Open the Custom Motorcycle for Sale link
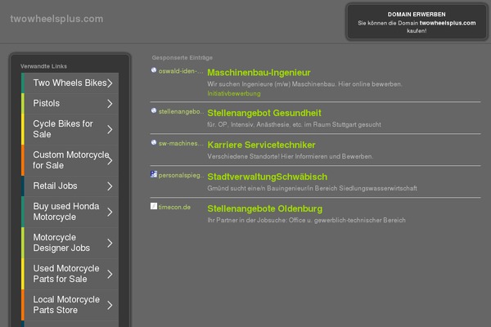 (x=70, y=160)
